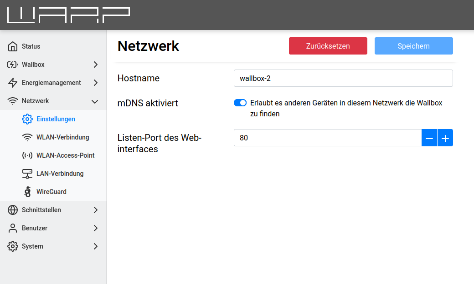Click the Wallbox charging icon
This screenshot has width=474, height=284.
13,65
